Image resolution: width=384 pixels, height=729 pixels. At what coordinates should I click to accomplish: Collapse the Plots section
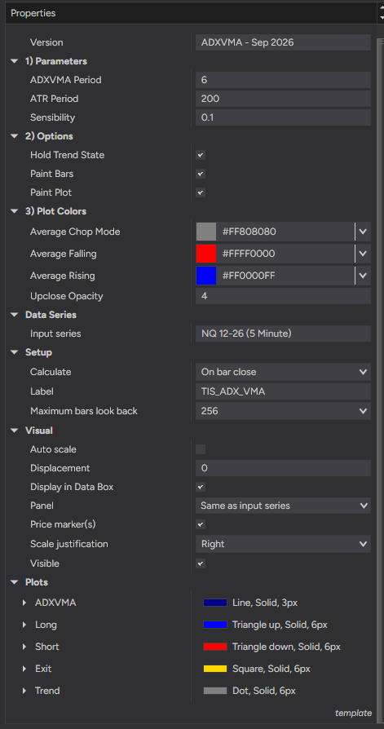click(x=15, y=582)
